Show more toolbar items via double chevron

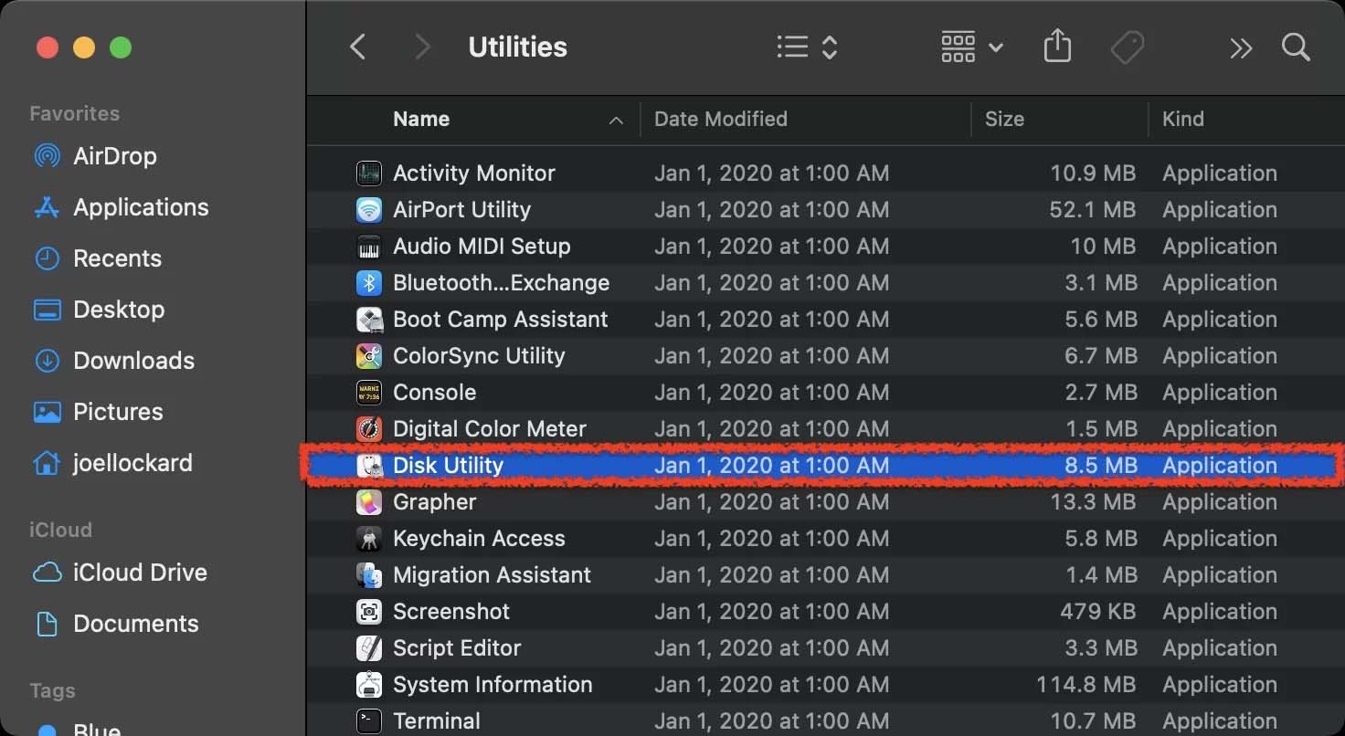click(1240, 47)
